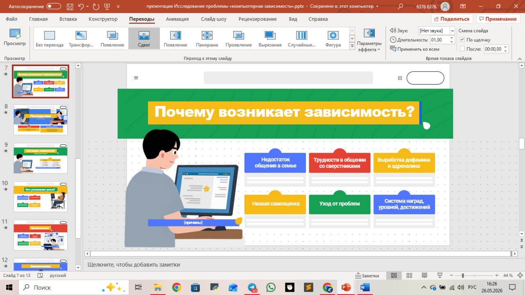
Task: Click the accessibility checker icon in the status bar
Action: coord(41,275)
